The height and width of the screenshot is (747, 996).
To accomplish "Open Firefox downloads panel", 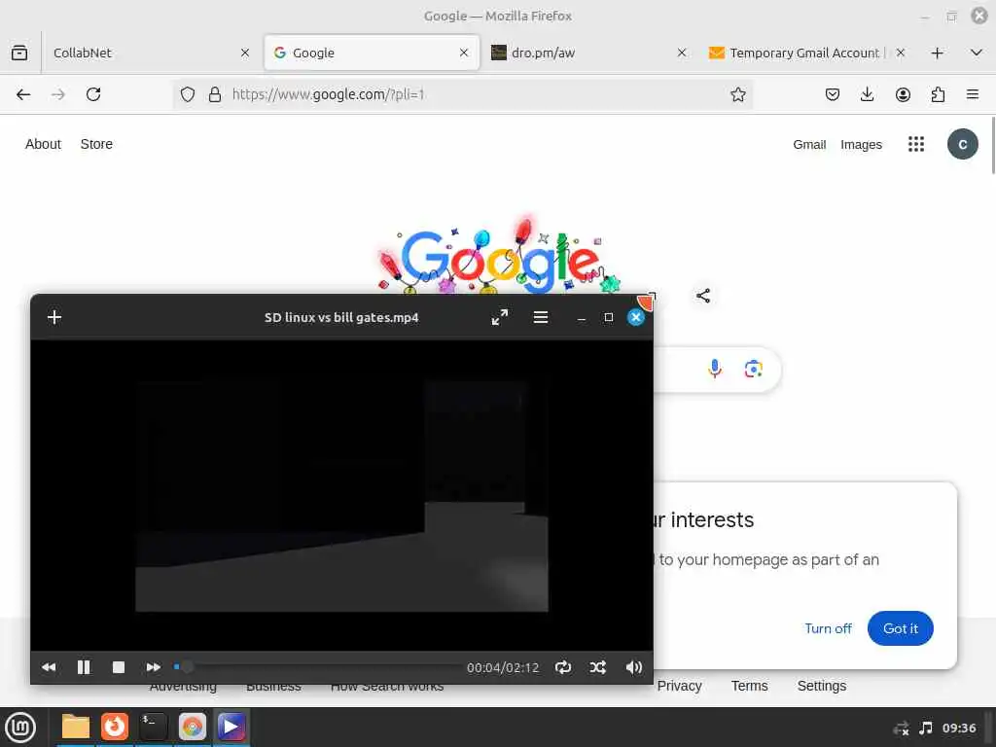I will pyautogui.click(x=867, y=94).
